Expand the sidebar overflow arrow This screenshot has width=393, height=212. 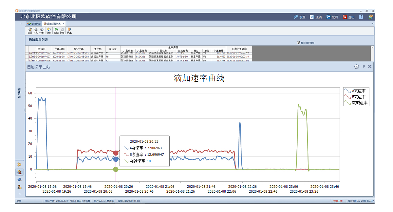tap(19, 194)
